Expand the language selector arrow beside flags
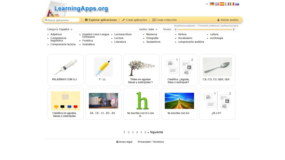 point(207,4)
